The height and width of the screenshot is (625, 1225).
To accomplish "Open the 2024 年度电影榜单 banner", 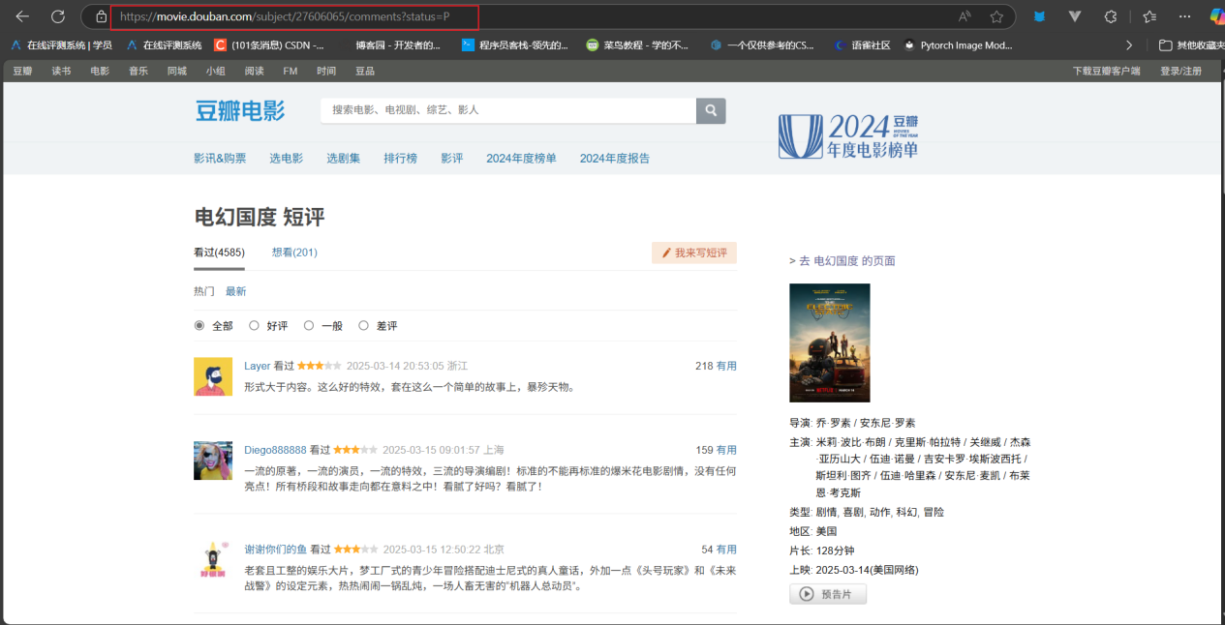I will [x=848, y=135].
